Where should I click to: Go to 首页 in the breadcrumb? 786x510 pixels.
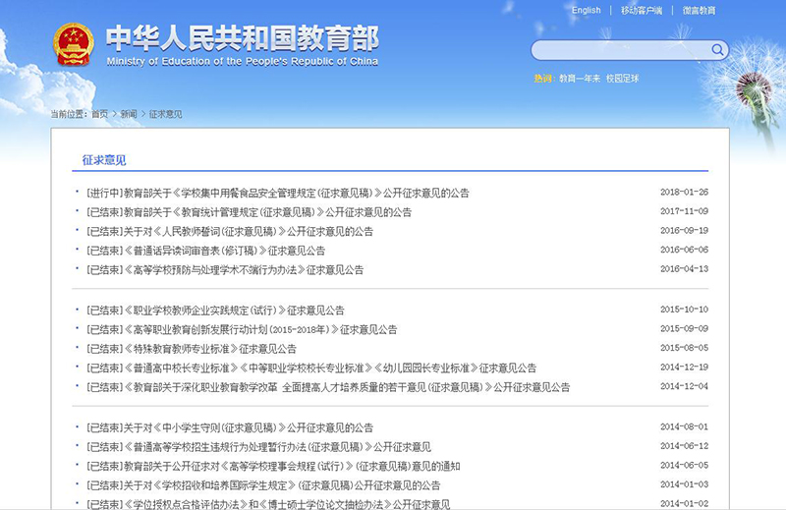tap(100, 114)
